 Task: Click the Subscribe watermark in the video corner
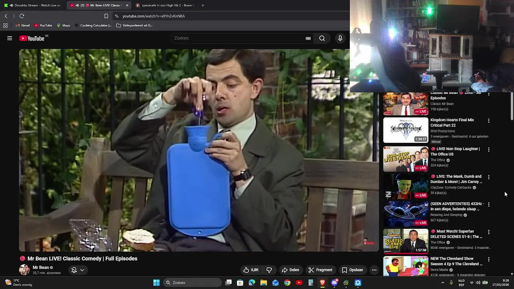click(368, 241)
